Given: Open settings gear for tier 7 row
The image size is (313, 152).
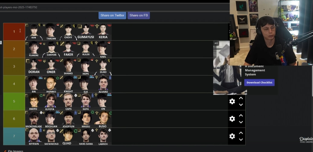Looking at the screenshot, I should point(232,136).
